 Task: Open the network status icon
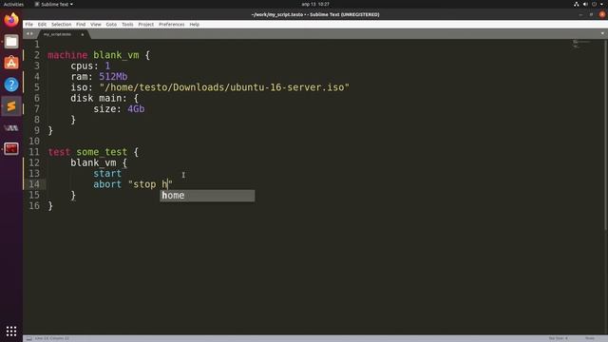(x=577, y=4)
